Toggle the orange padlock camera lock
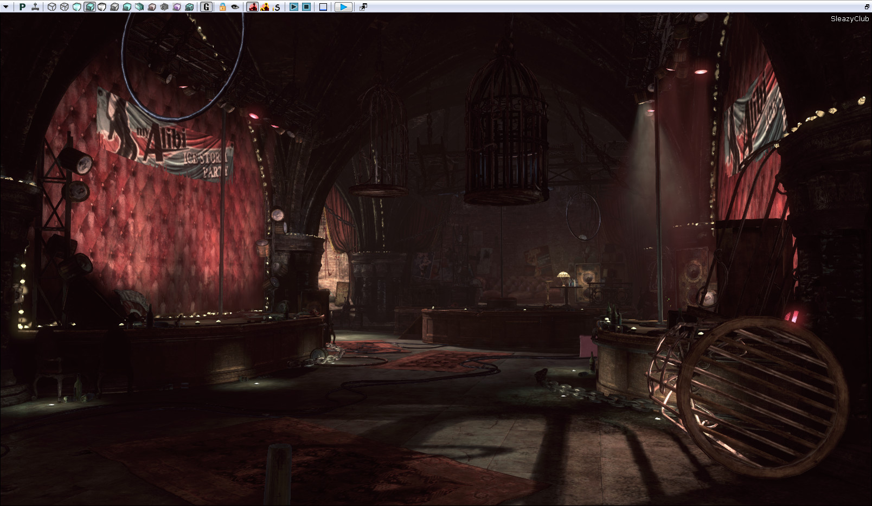872x506 pixels. pos(222,7)
